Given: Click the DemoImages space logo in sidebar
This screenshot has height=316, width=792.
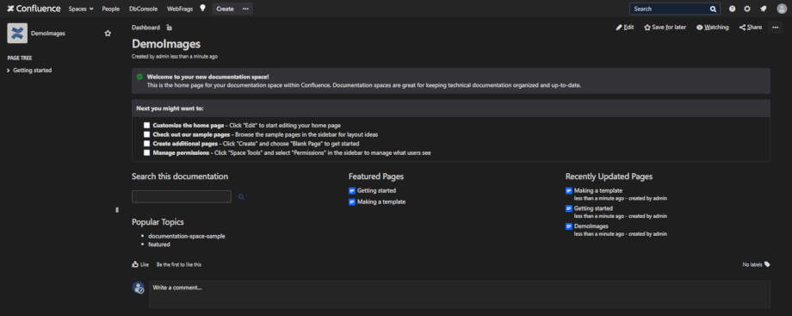Looking at the screenshot, I should (x=17, y=34).
